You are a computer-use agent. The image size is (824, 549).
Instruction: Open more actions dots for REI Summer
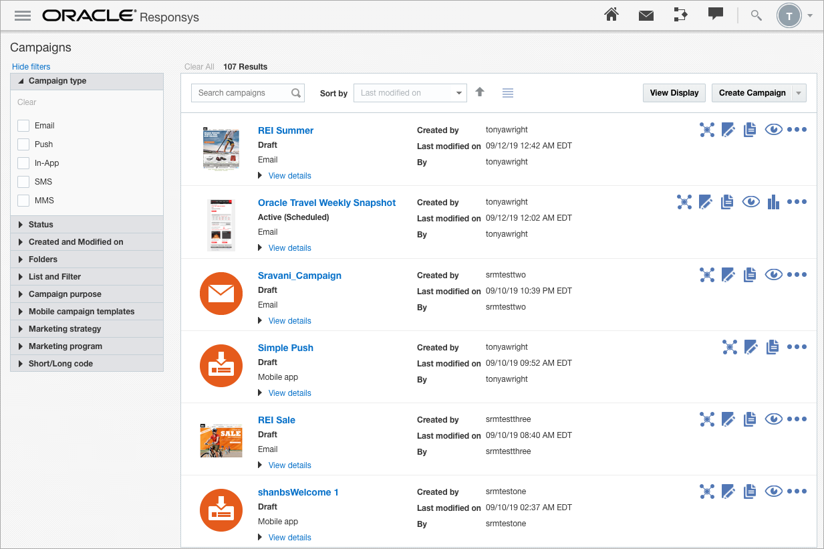click(x=797, y=130)
